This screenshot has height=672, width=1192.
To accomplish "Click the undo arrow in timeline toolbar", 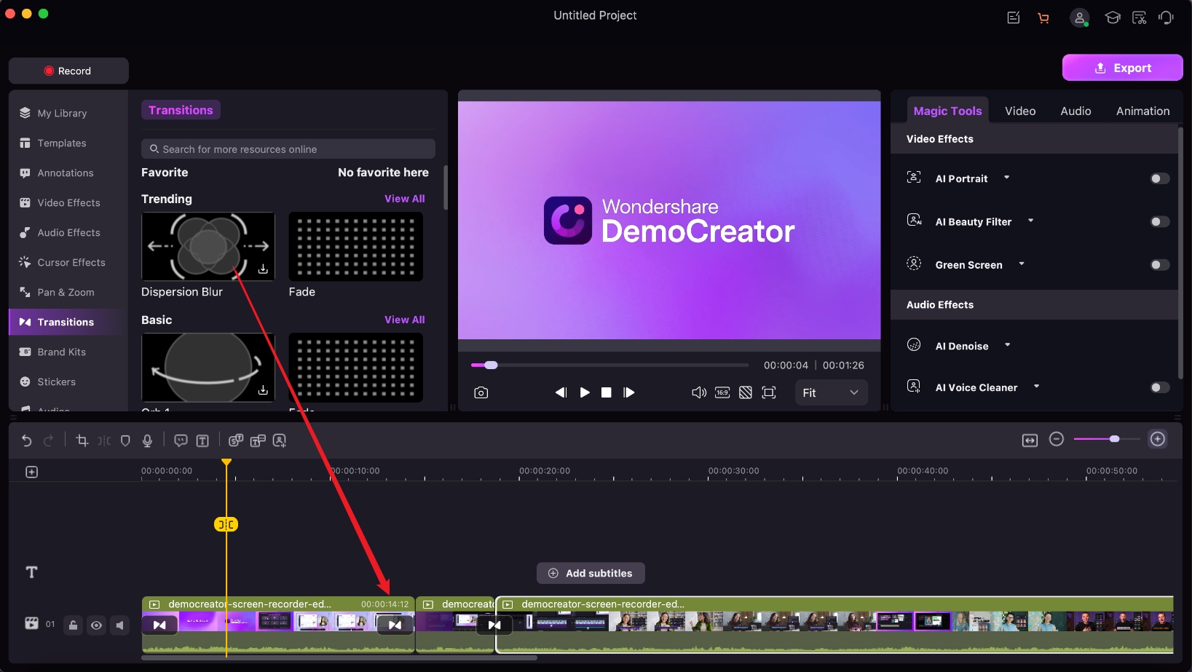I will [x=26, y=440].
